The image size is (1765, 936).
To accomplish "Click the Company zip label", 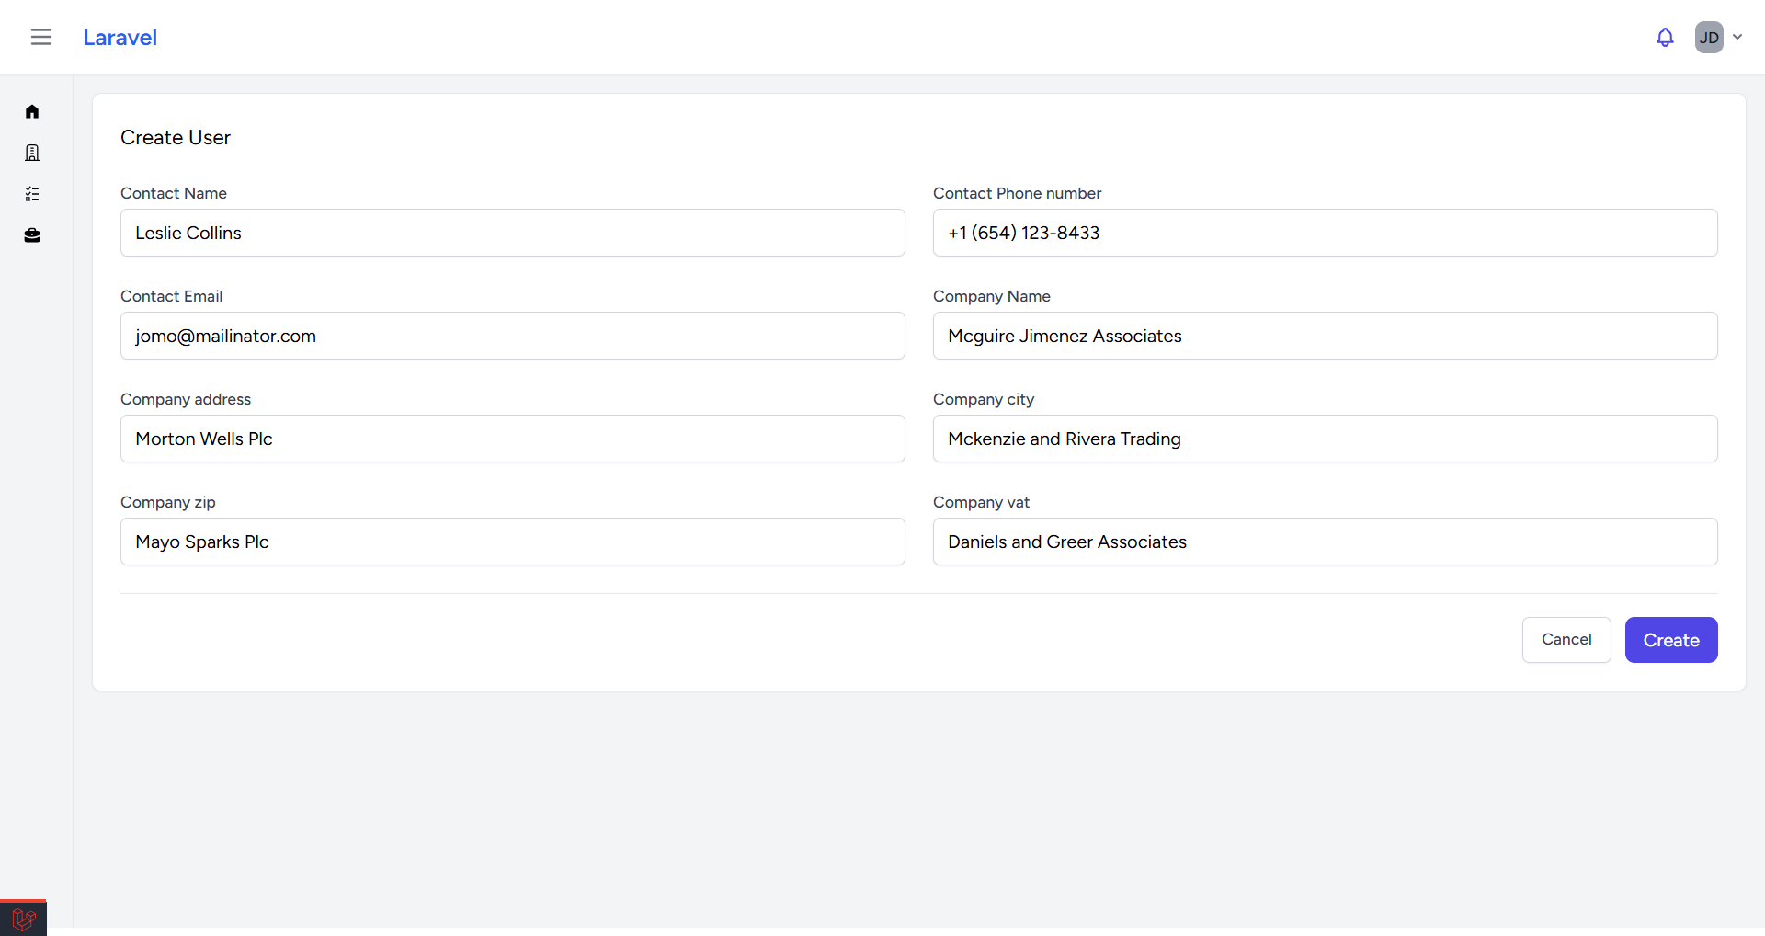I will coord(168,502).
